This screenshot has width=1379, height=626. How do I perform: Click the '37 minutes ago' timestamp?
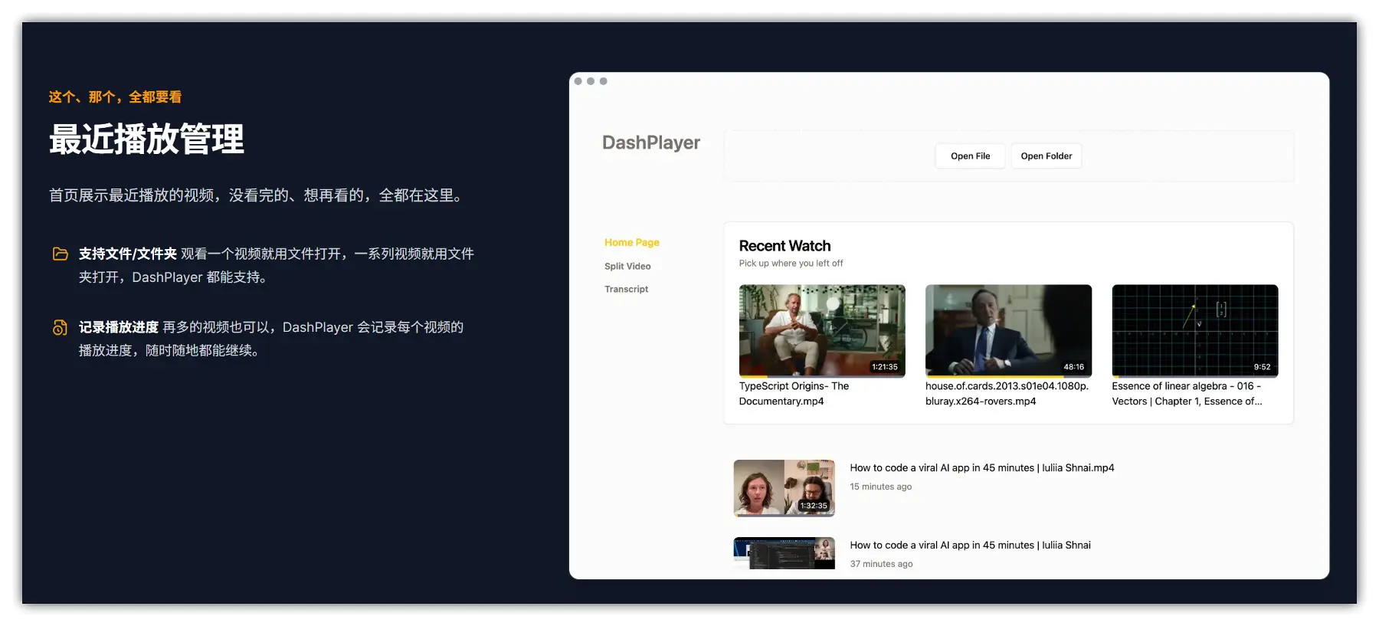click(881, 564)
